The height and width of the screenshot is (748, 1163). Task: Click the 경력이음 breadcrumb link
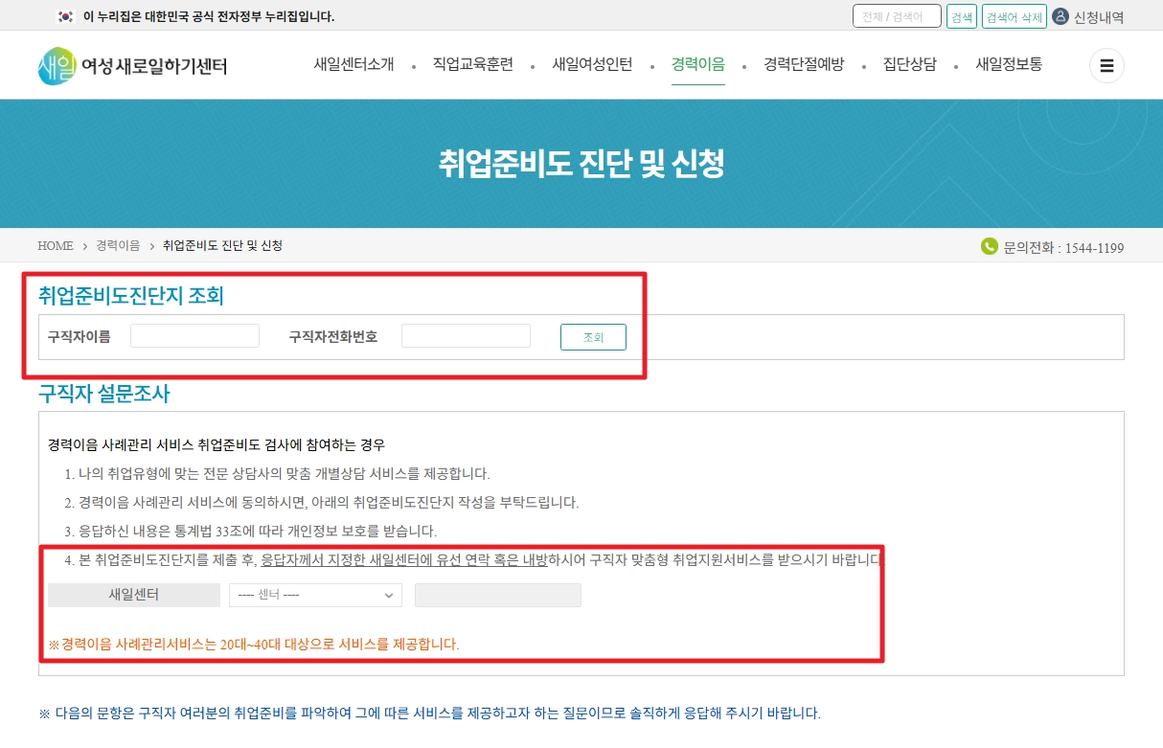116,246
